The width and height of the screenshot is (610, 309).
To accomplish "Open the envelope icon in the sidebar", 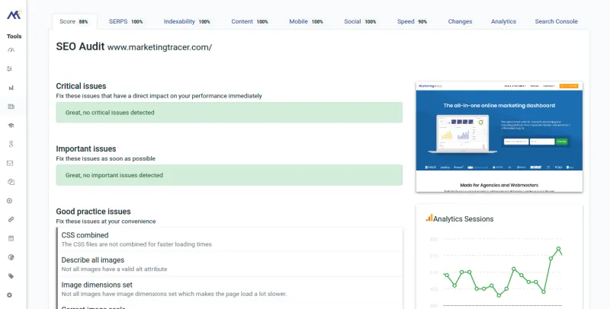I will pyautogui.click(x=10, y=163).
